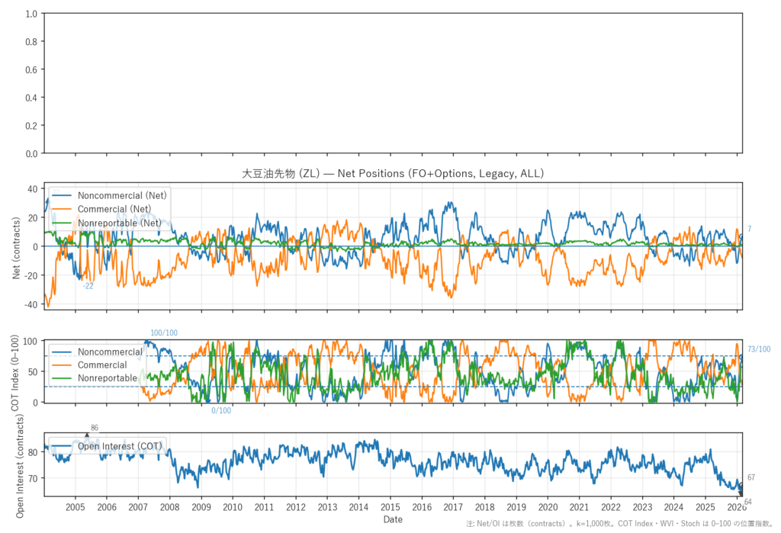The width and height of the screenshot is (781, 533).
Task: Select the 2008 label on the date axis
Action: (x=169, y=507)
